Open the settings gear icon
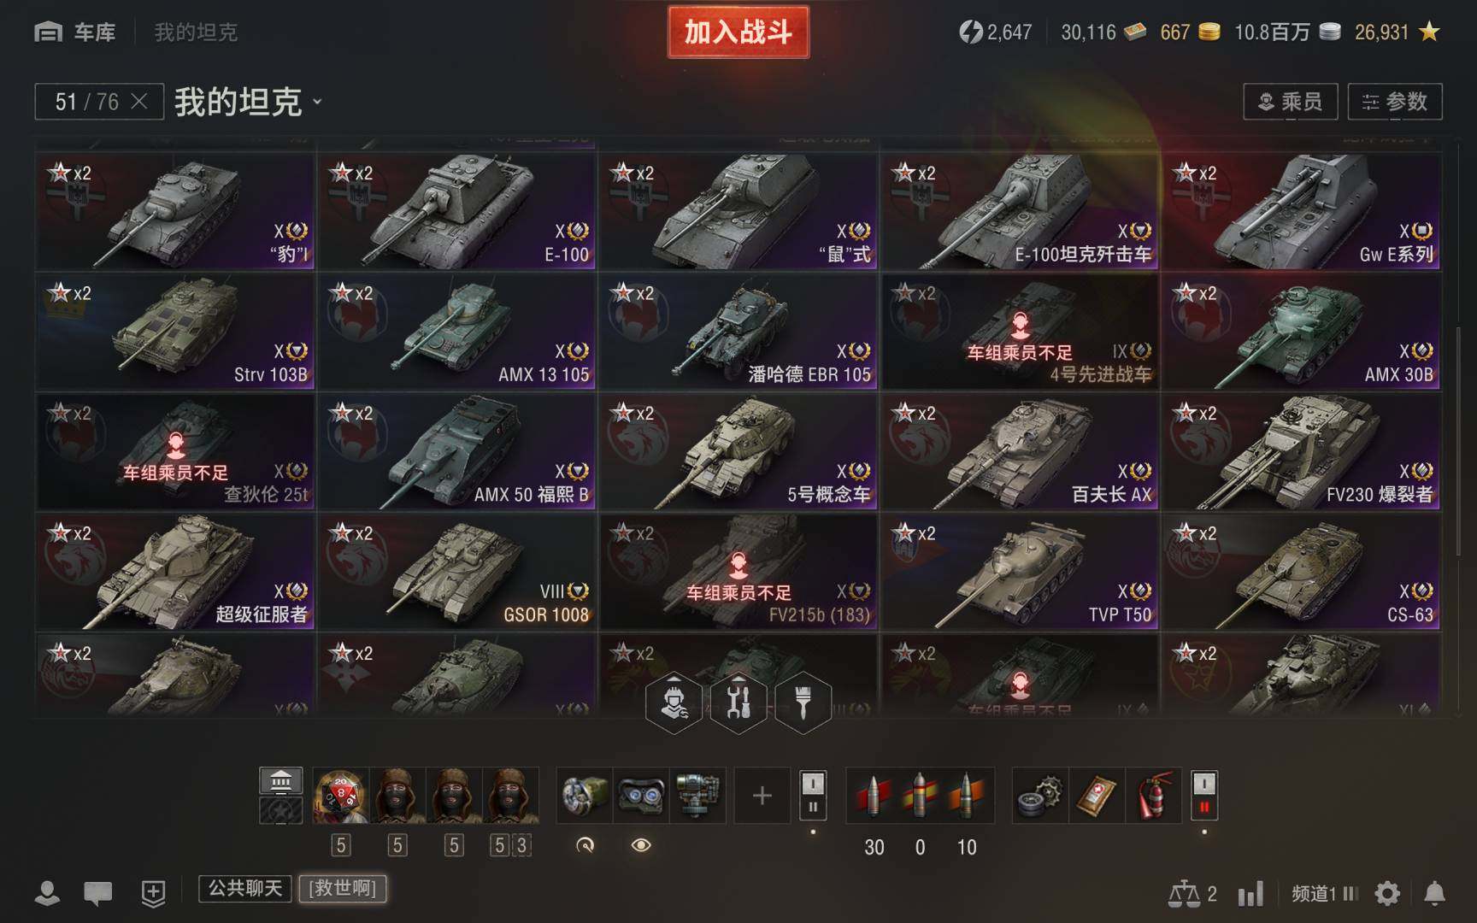This screenshot has width=1477, height=923. click(x=1387, y=894)
